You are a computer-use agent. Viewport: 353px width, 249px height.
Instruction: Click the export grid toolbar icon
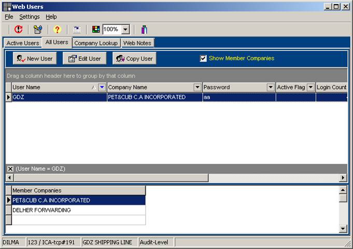click(x=77, y=30)
